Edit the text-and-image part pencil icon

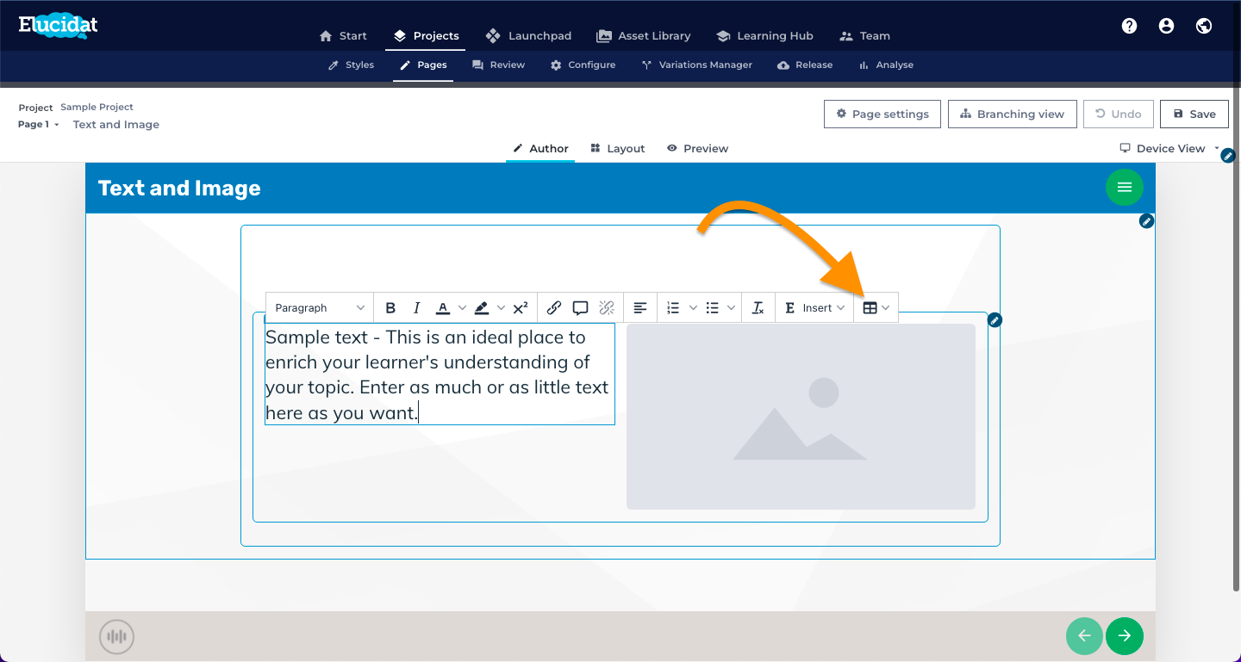pyautogui.click(x=995, y=320)
